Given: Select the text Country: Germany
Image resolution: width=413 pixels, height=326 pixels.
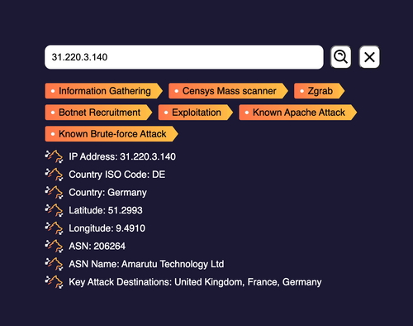Looking at the screenshot, I should [x=107, y=193].
